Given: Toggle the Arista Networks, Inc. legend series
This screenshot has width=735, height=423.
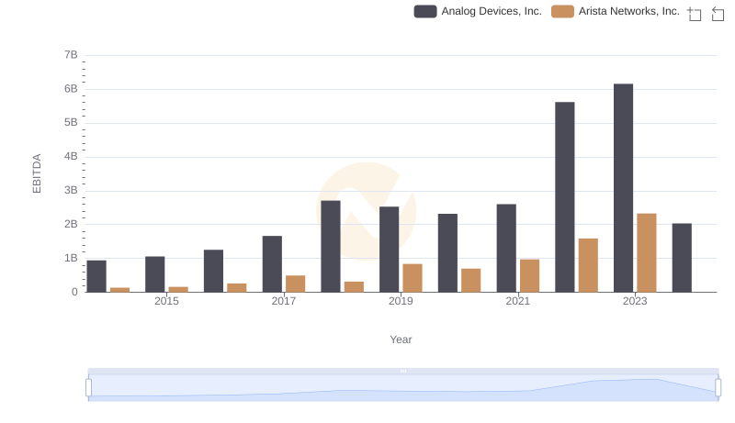Looking at the screenshot, I should pyautogui.click(x=615, y=11).
